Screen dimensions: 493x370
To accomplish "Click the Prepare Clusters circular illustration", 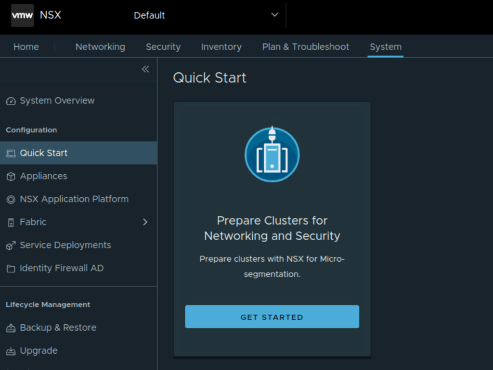I will point(272,154).
